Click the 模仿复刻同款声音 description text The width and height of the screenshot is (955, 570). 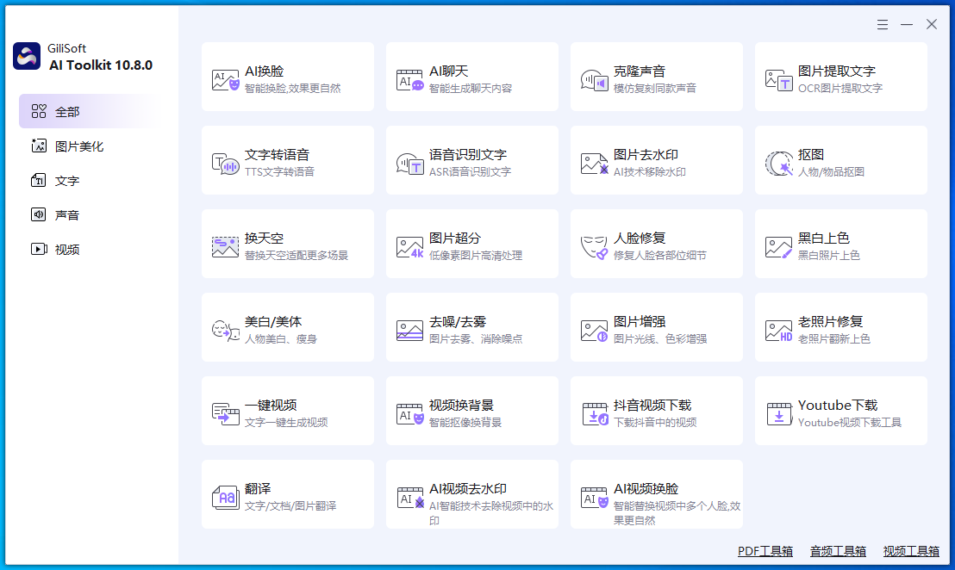(655, 88)
